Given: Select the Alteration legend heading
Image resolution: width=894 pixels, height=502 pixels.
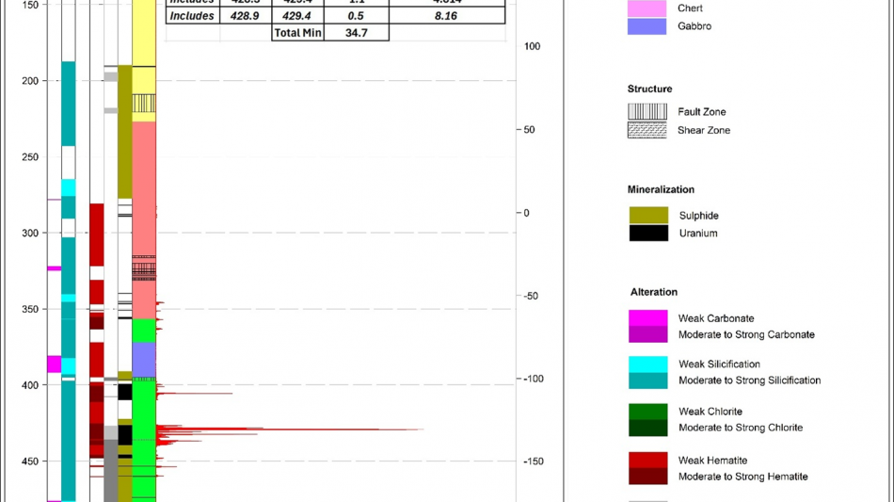Looking at the screenshot, I should (654, 292).
